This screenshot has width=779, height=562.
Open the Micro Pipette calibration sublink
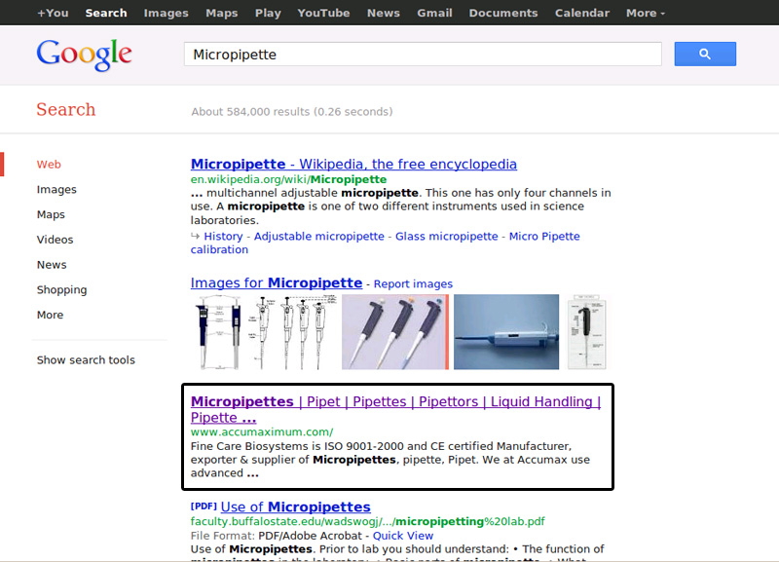(544, 236)
